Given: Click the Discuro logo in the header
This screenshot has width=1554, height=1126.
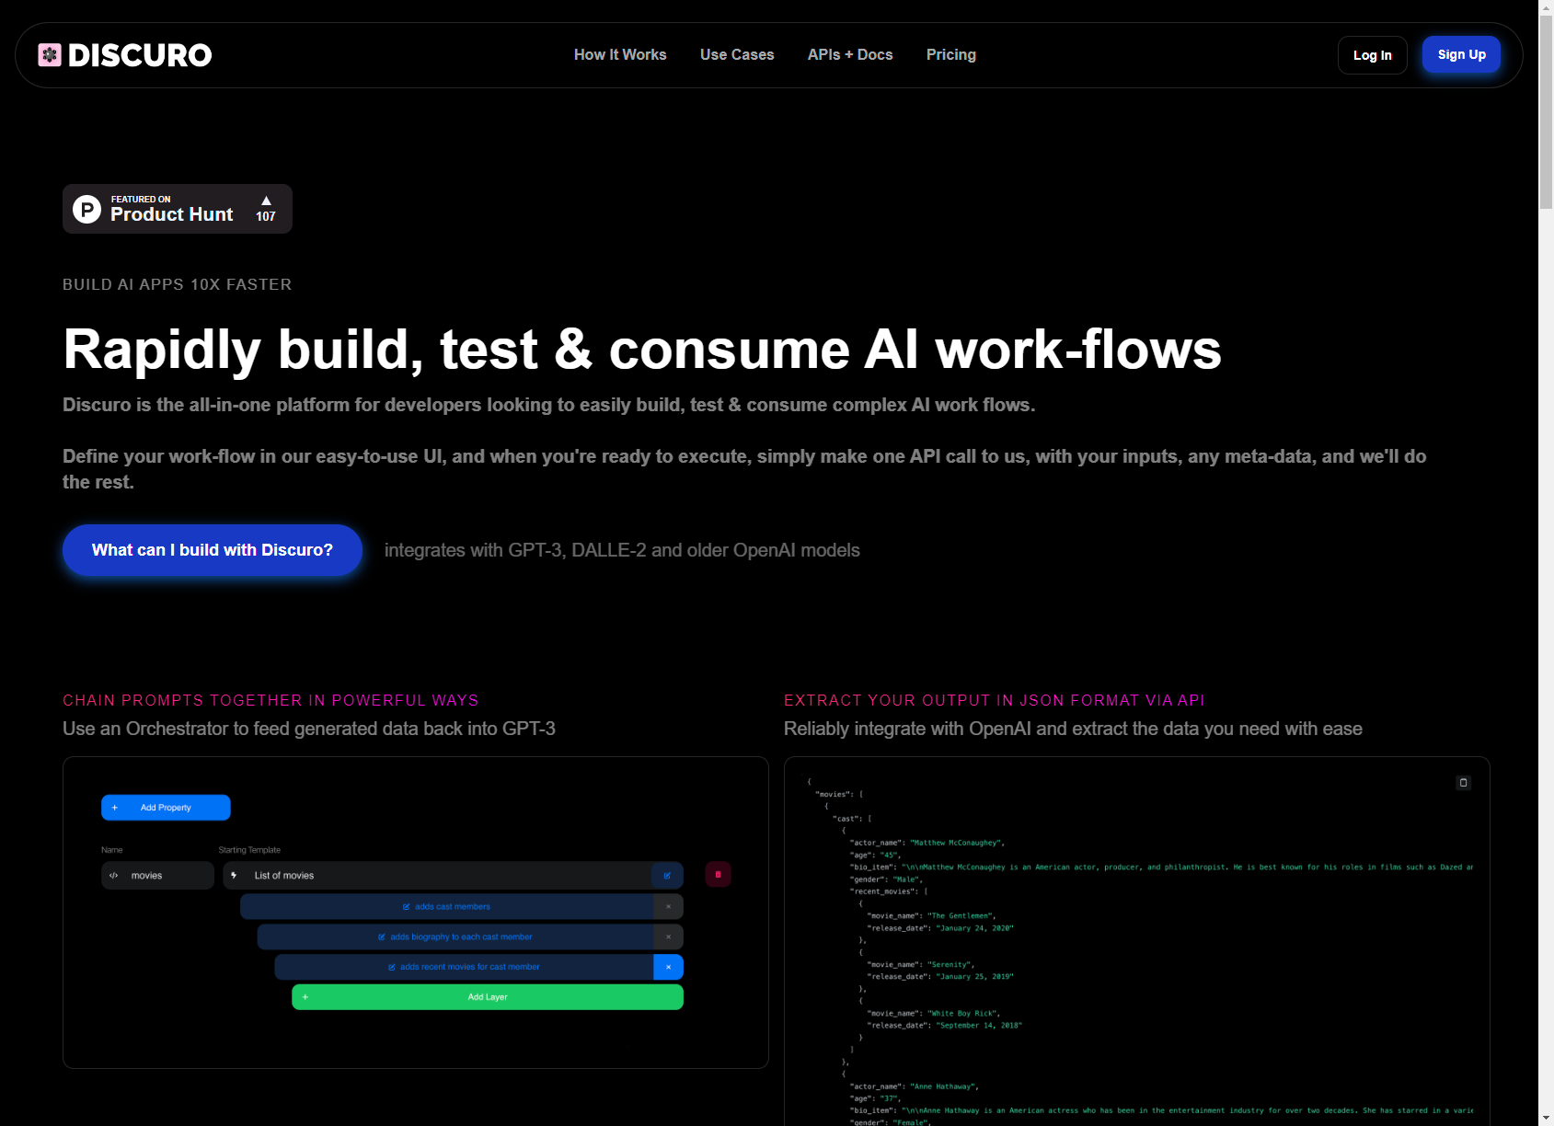Looking at the screenshot, I should [125, 55].
